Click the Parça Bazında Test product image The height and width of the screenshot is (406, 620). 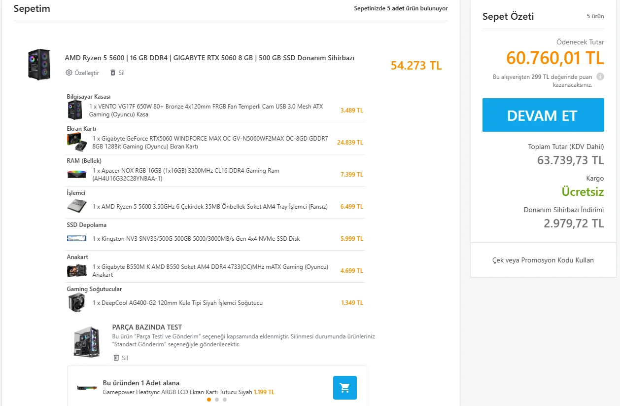(87, 341)
